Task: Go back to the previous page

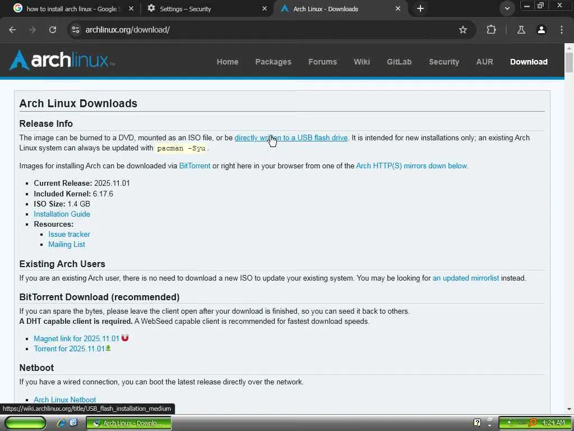Action: [12, 30]
